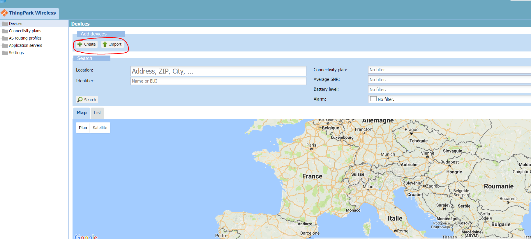
Task: Click the ThingPark Wireless header tab
Action: click(x=29, y=13)
